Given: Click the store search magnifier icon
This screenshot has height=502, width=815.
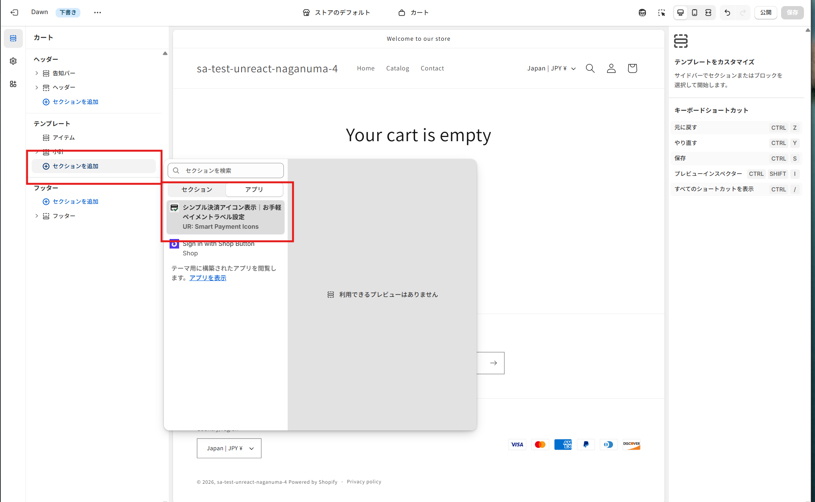Looking at the screenshot, I should click(590, 69).
